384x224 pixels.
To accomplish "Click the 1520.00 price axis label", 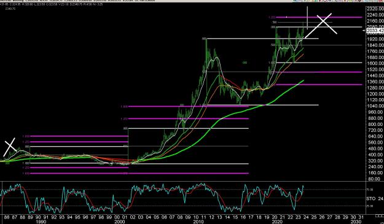I will [375, 70].
